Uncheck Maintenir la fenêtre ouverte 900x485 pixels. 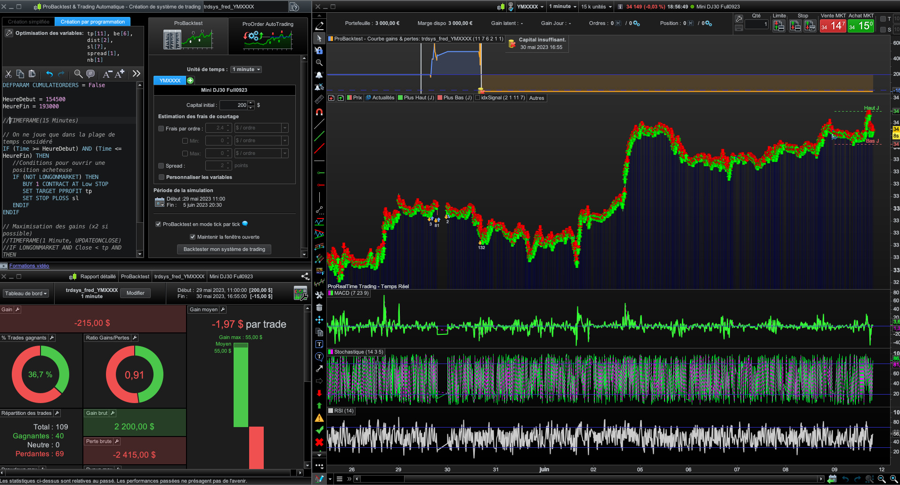(192, 237)
